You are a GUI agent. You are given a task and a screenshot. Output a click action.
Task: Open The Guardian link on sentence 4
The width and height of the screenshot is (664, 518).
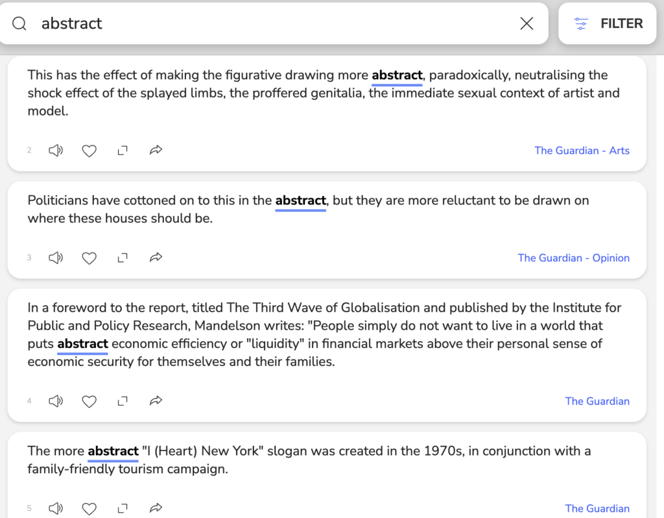pyautogui.click(x=597, y=401)
